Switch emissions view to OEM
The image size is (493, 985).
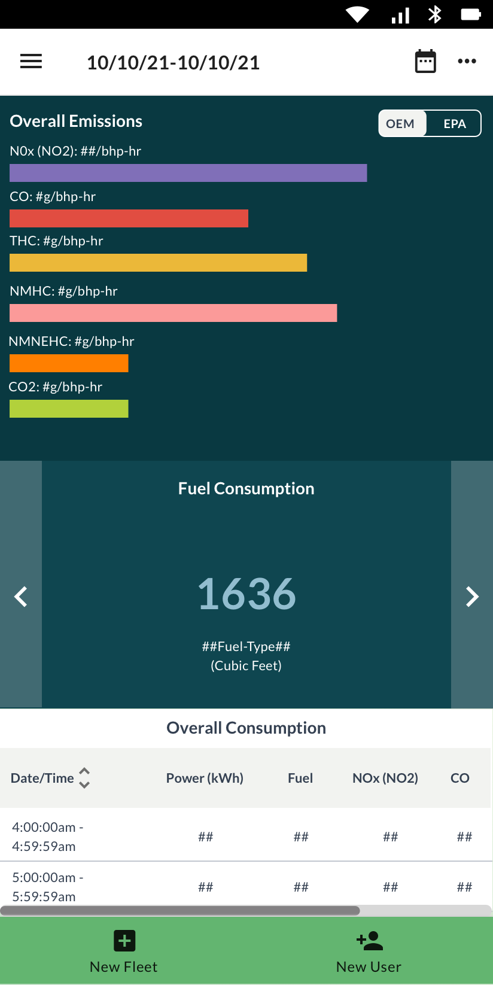pos(401,123)
